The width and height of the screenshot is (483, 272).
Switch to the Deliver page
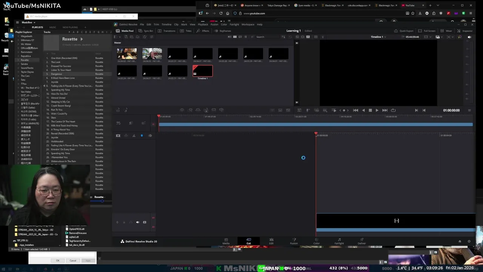[x=361, y=241]
